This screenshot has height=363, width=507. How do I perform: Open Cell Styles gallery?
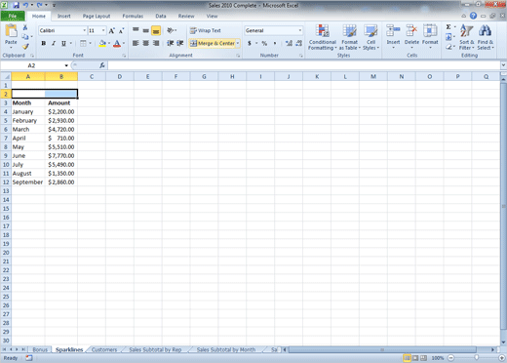[370, 37]
